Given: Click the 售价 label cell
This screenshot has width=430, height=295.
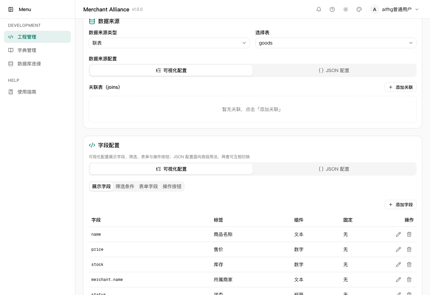Looking at the screenshot, I should coord(218,249).
